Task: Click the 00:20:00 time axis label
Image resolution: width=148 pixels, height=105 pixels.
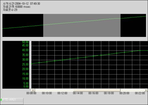Action: [124, 93]
